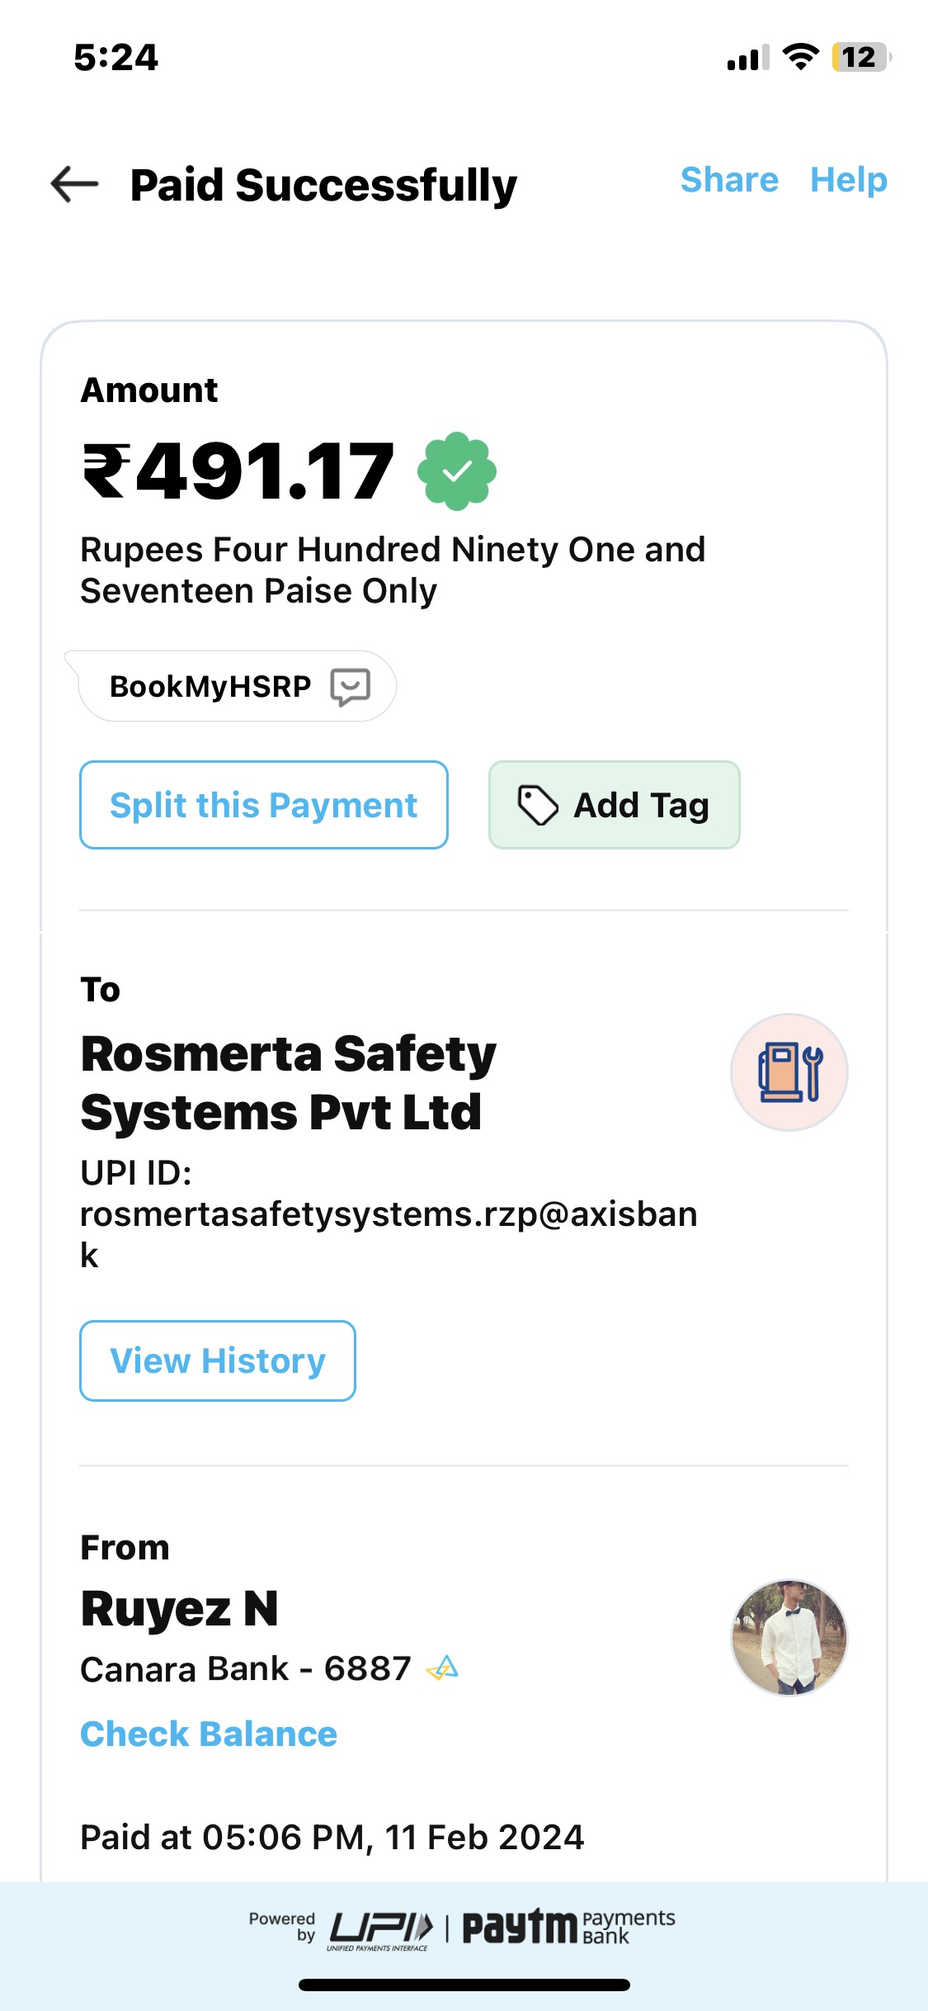This screenshot has width=928, height=2011.
Task: Open View History for Rosmerta
Action: [x=218, y=1360]
